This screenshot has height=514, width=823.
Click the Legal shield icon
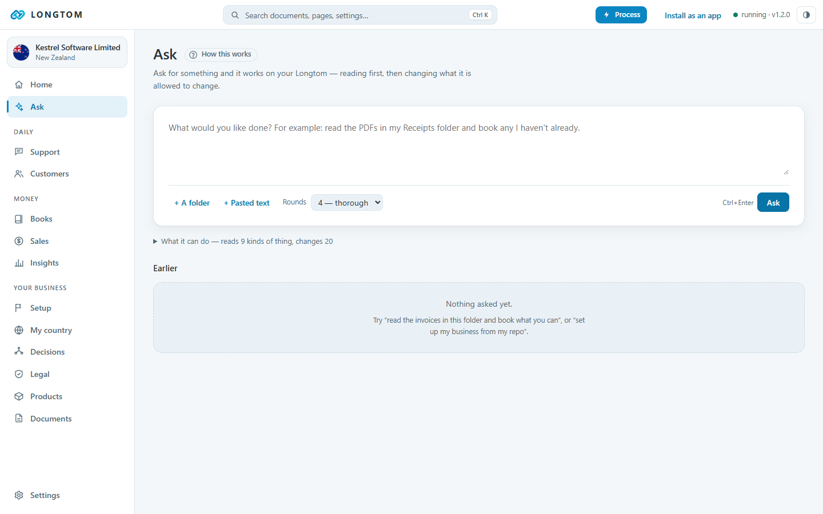(19, 374)
